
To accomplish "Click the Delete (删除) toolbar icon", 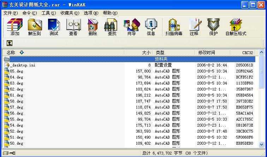I will [x=93, y=27].
